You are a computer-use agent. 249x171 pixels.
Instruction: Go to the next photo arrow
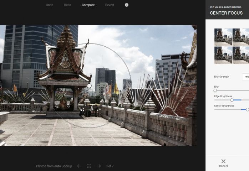tap(98, 166)
